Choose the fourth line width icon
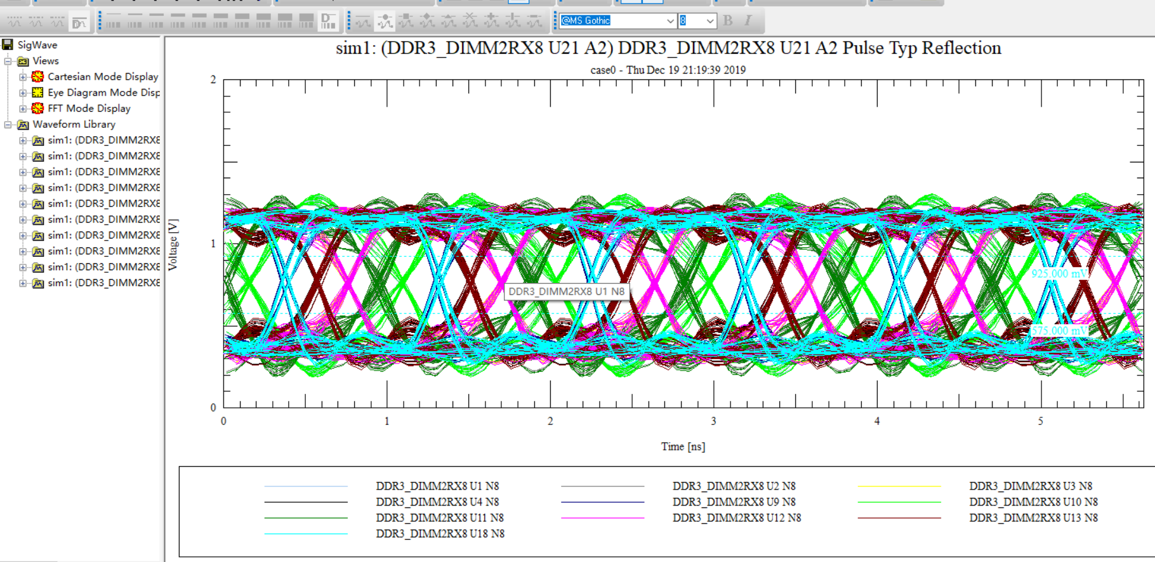Viewport: 1155px width, 562px height. click(178, 22)
